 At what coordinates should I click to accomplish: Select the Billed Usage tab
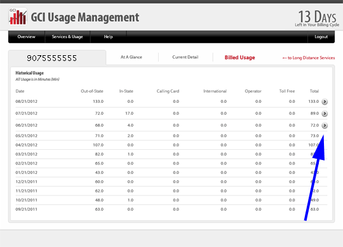pyautogui.click(x=239, y=58)
